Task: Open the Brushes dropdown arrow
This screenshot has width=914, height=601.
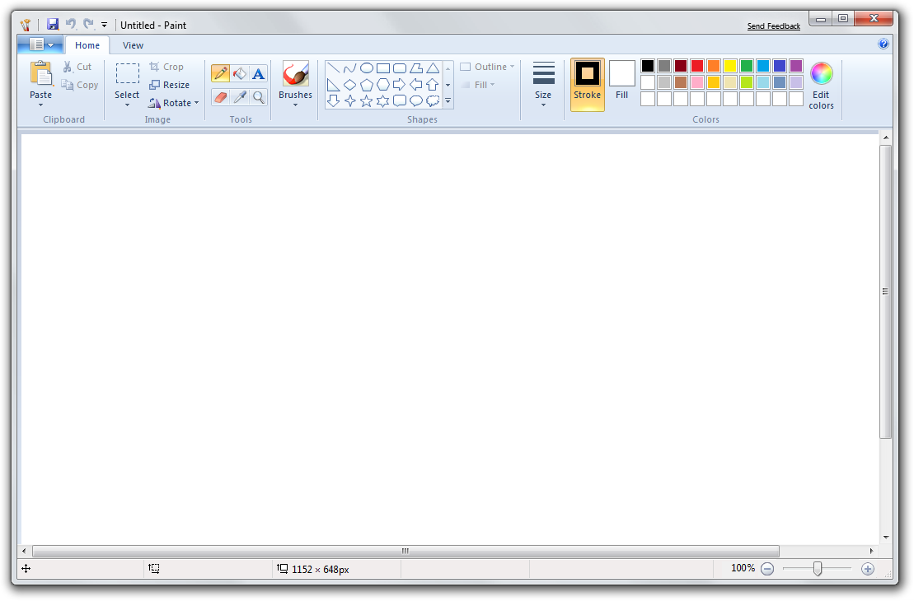Action: point(296,105)
